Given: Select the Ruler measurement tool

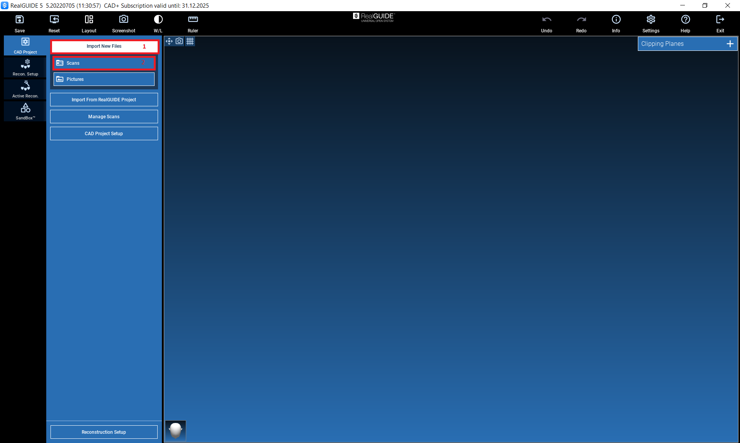Looking at the screenshot, I should [x=193, y=20].
